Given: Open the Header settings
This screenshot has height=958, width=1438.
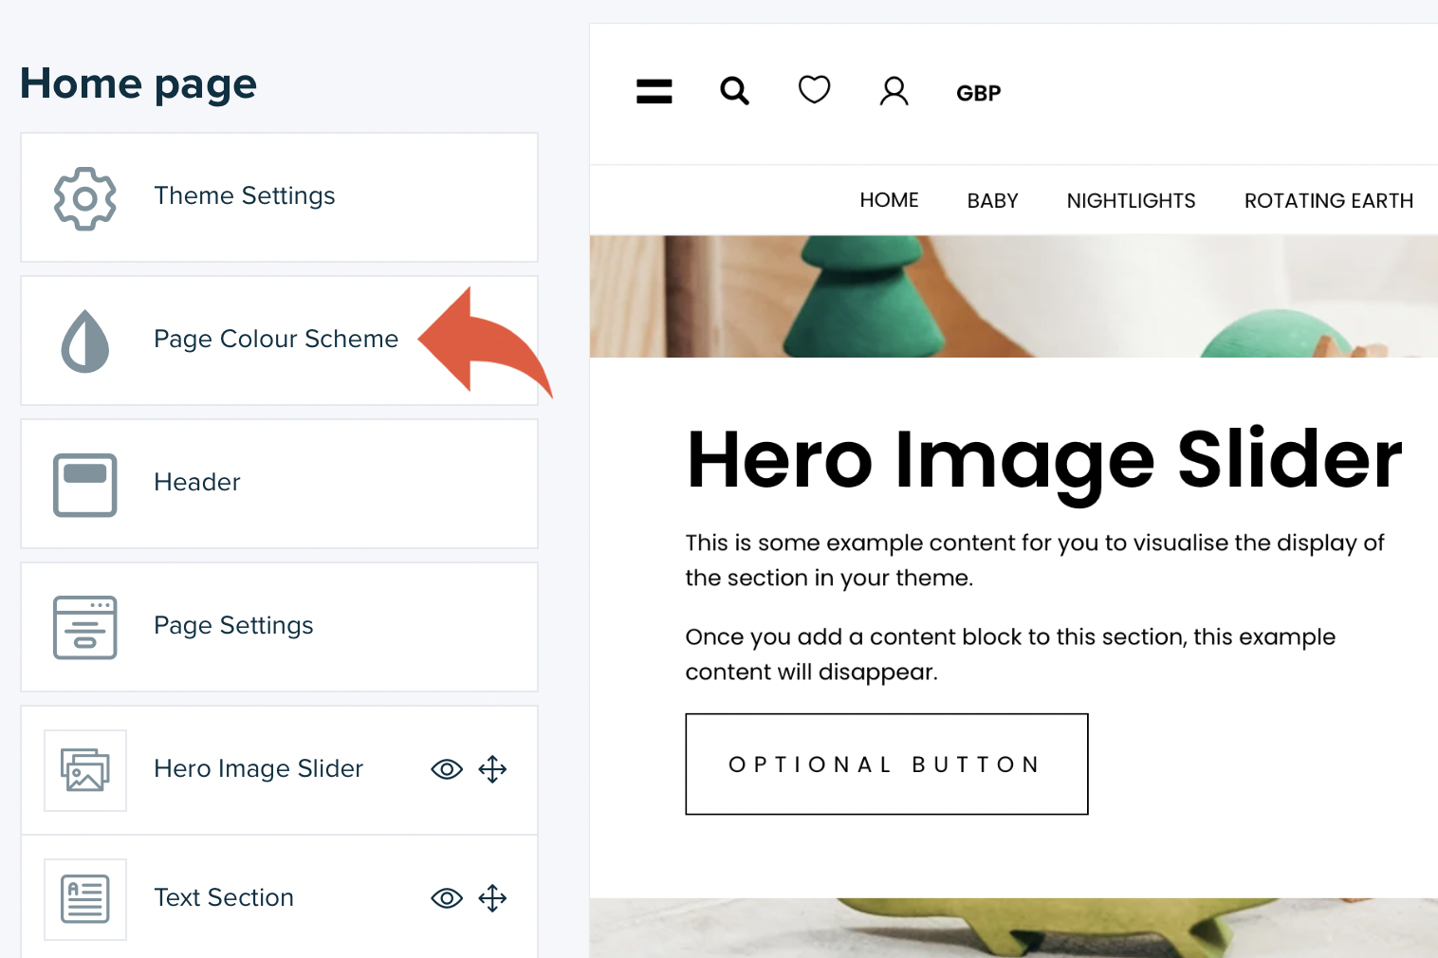Looking at the screenshot, I should pyautogui.click(x=280, y=484).
